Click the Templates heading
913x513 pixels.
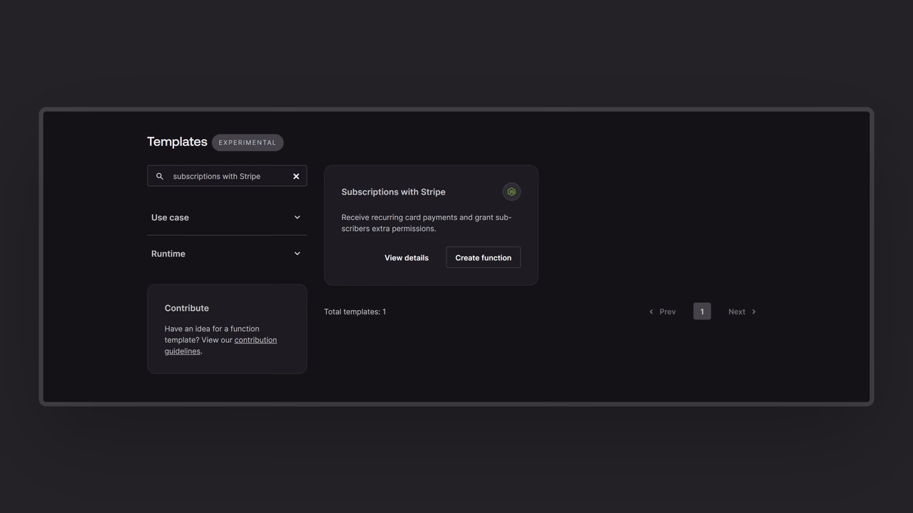click(x=177, y=142)
